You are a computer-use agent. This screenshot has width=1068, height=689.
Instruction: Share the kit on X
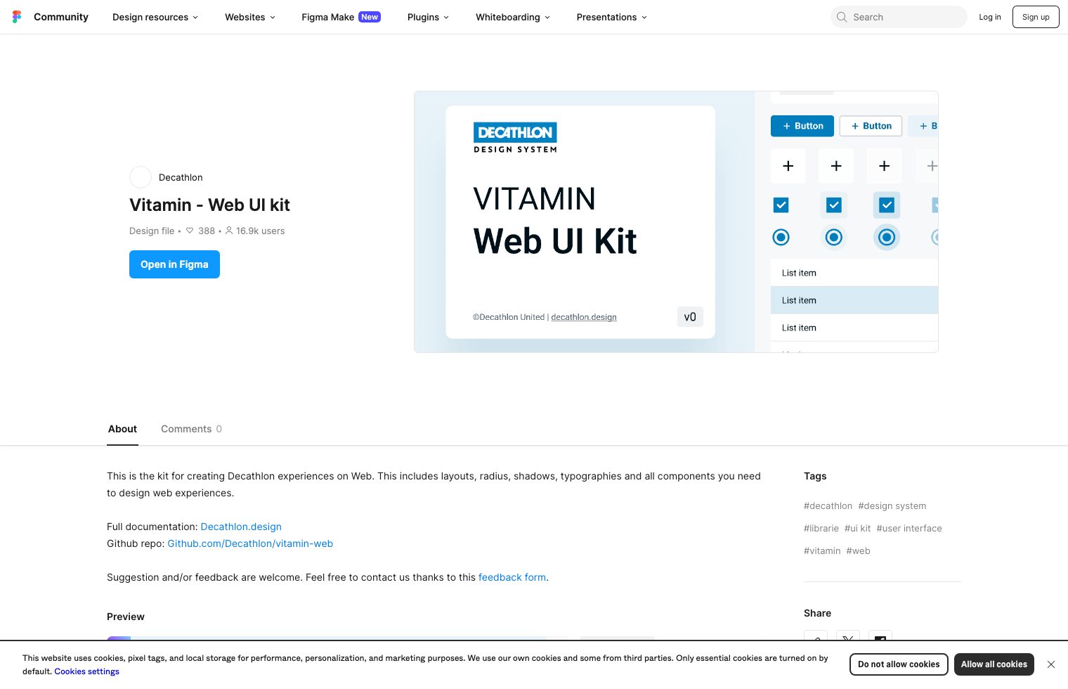coord(848,642)
